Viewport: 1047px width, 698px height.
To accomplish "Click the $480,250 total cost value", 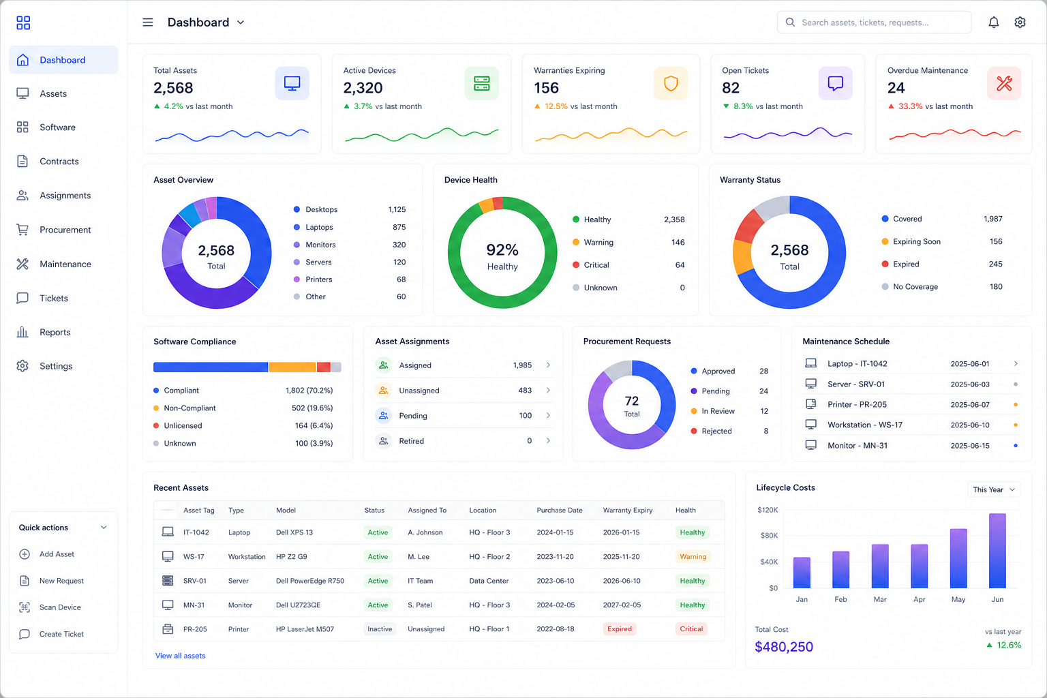I will coord(784,647).
